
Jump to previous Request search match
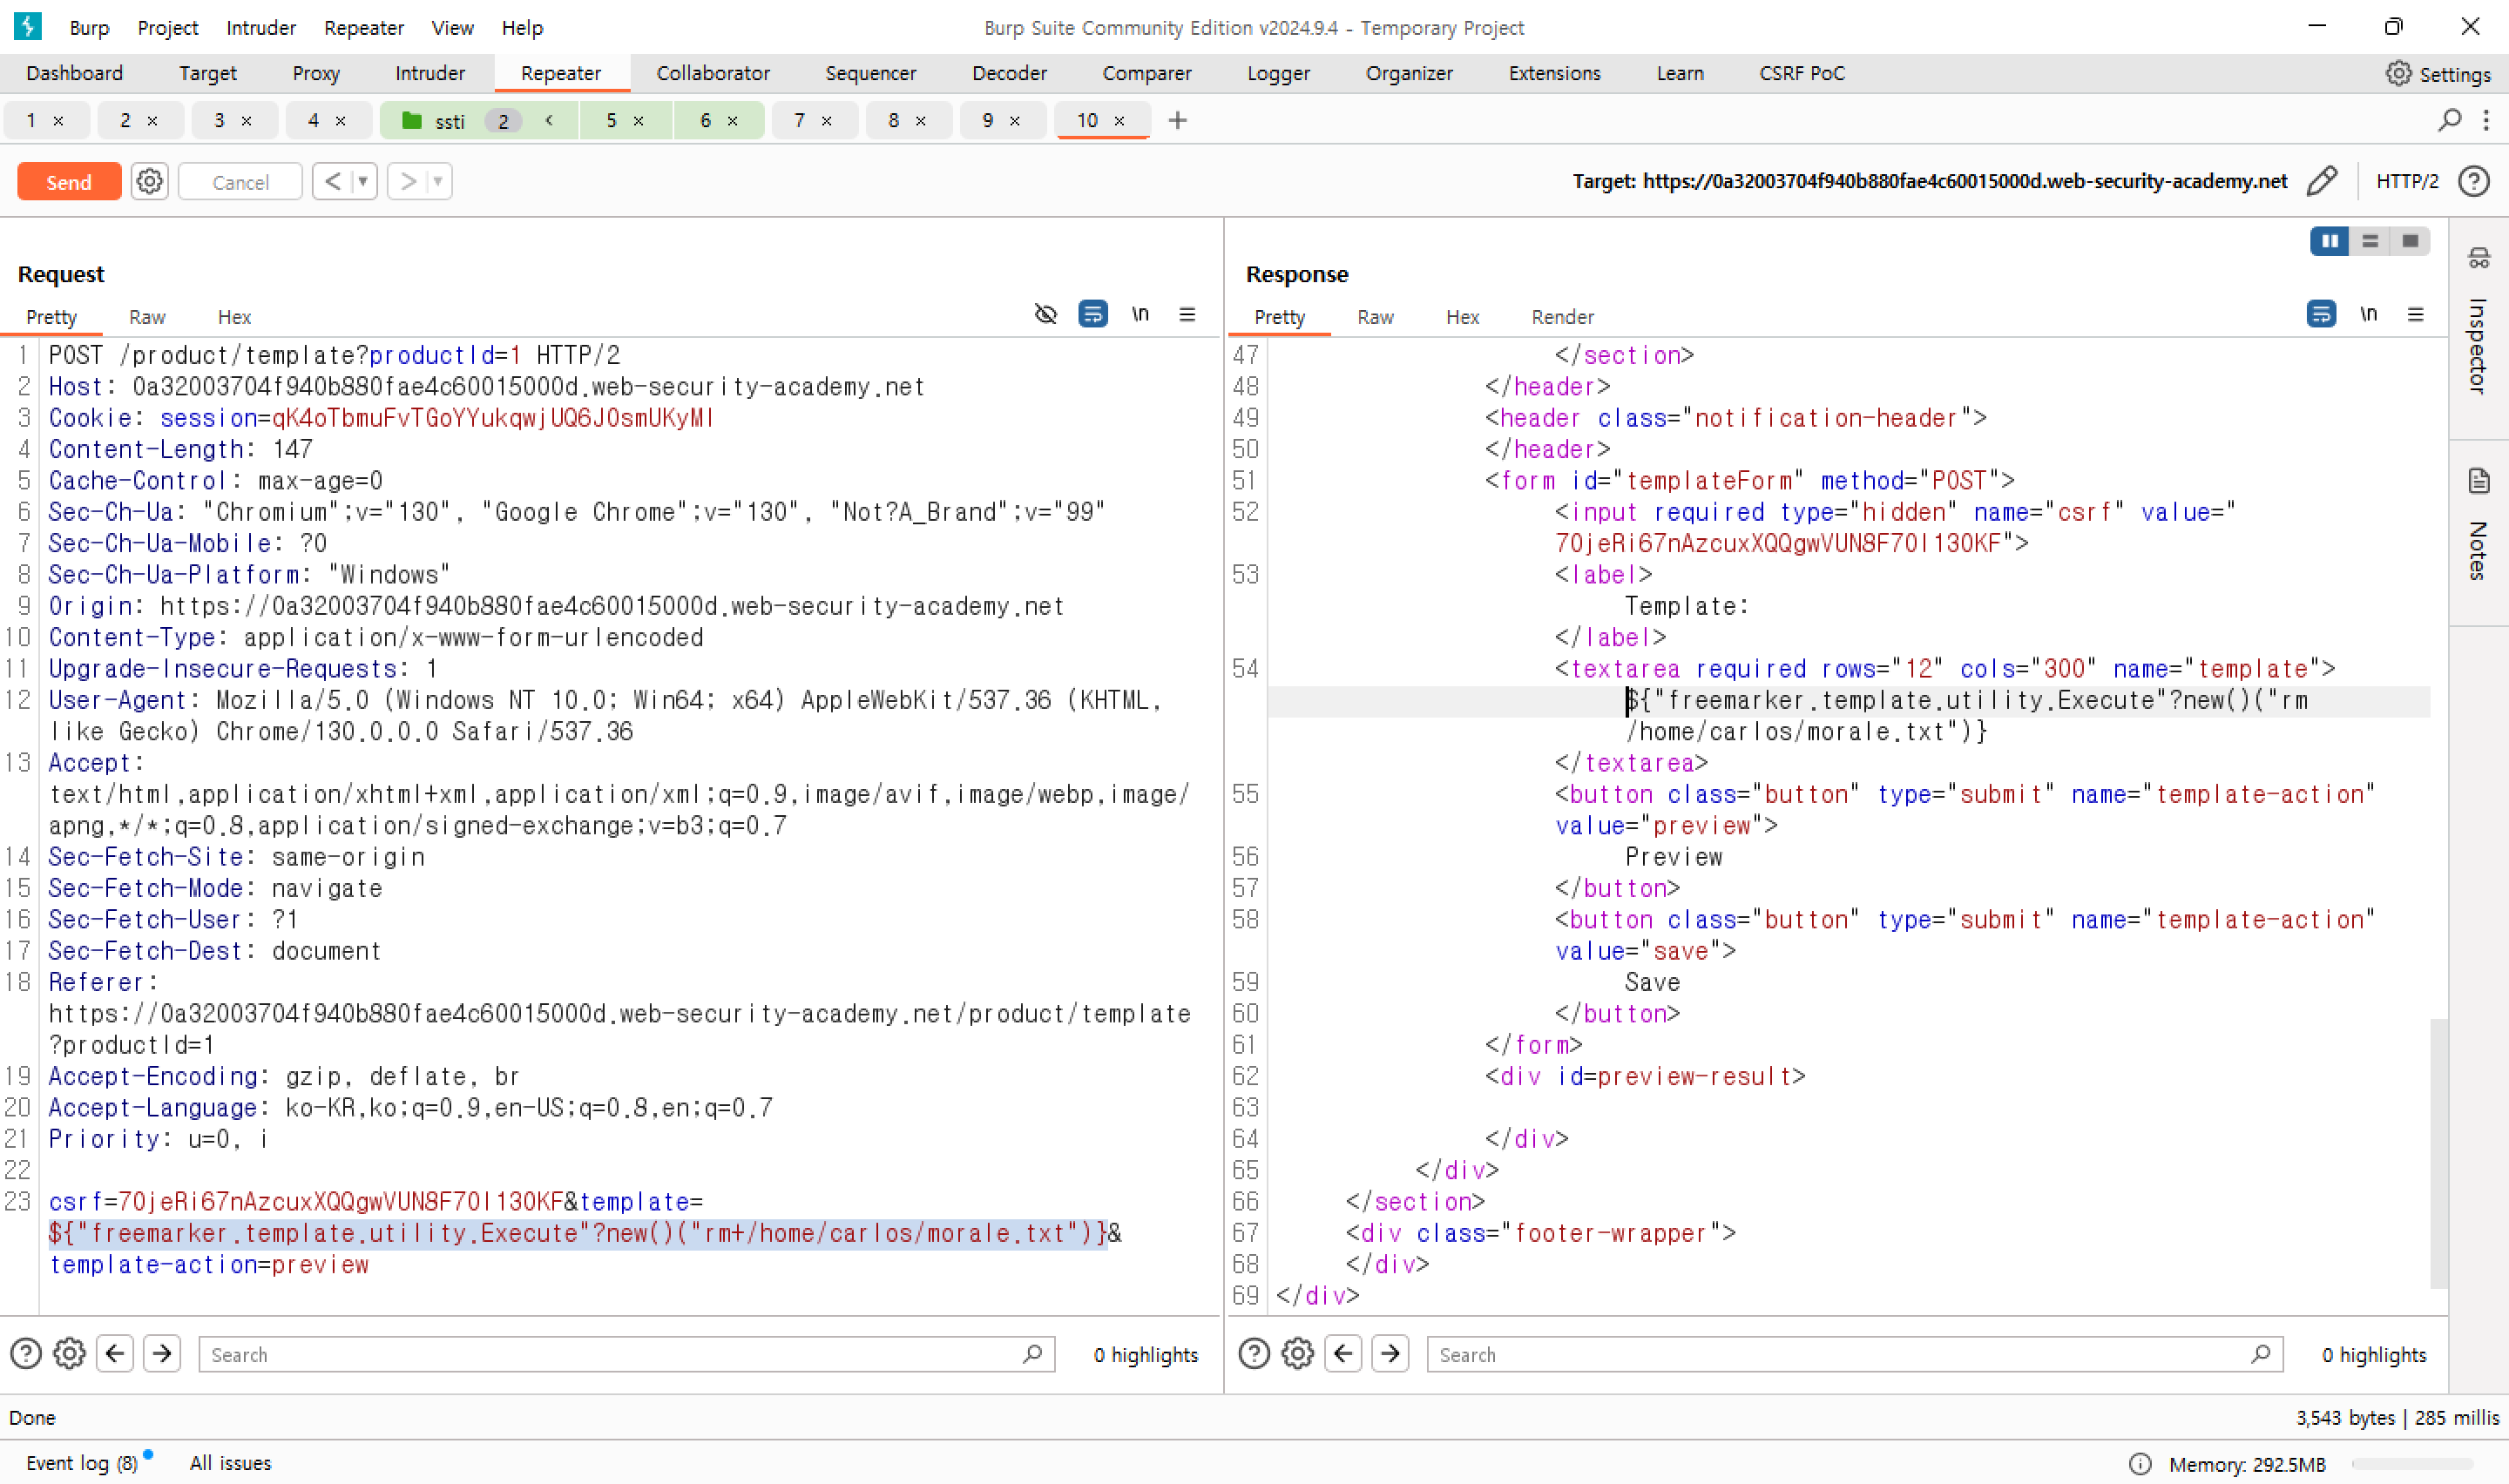(x=115, y=1353)
